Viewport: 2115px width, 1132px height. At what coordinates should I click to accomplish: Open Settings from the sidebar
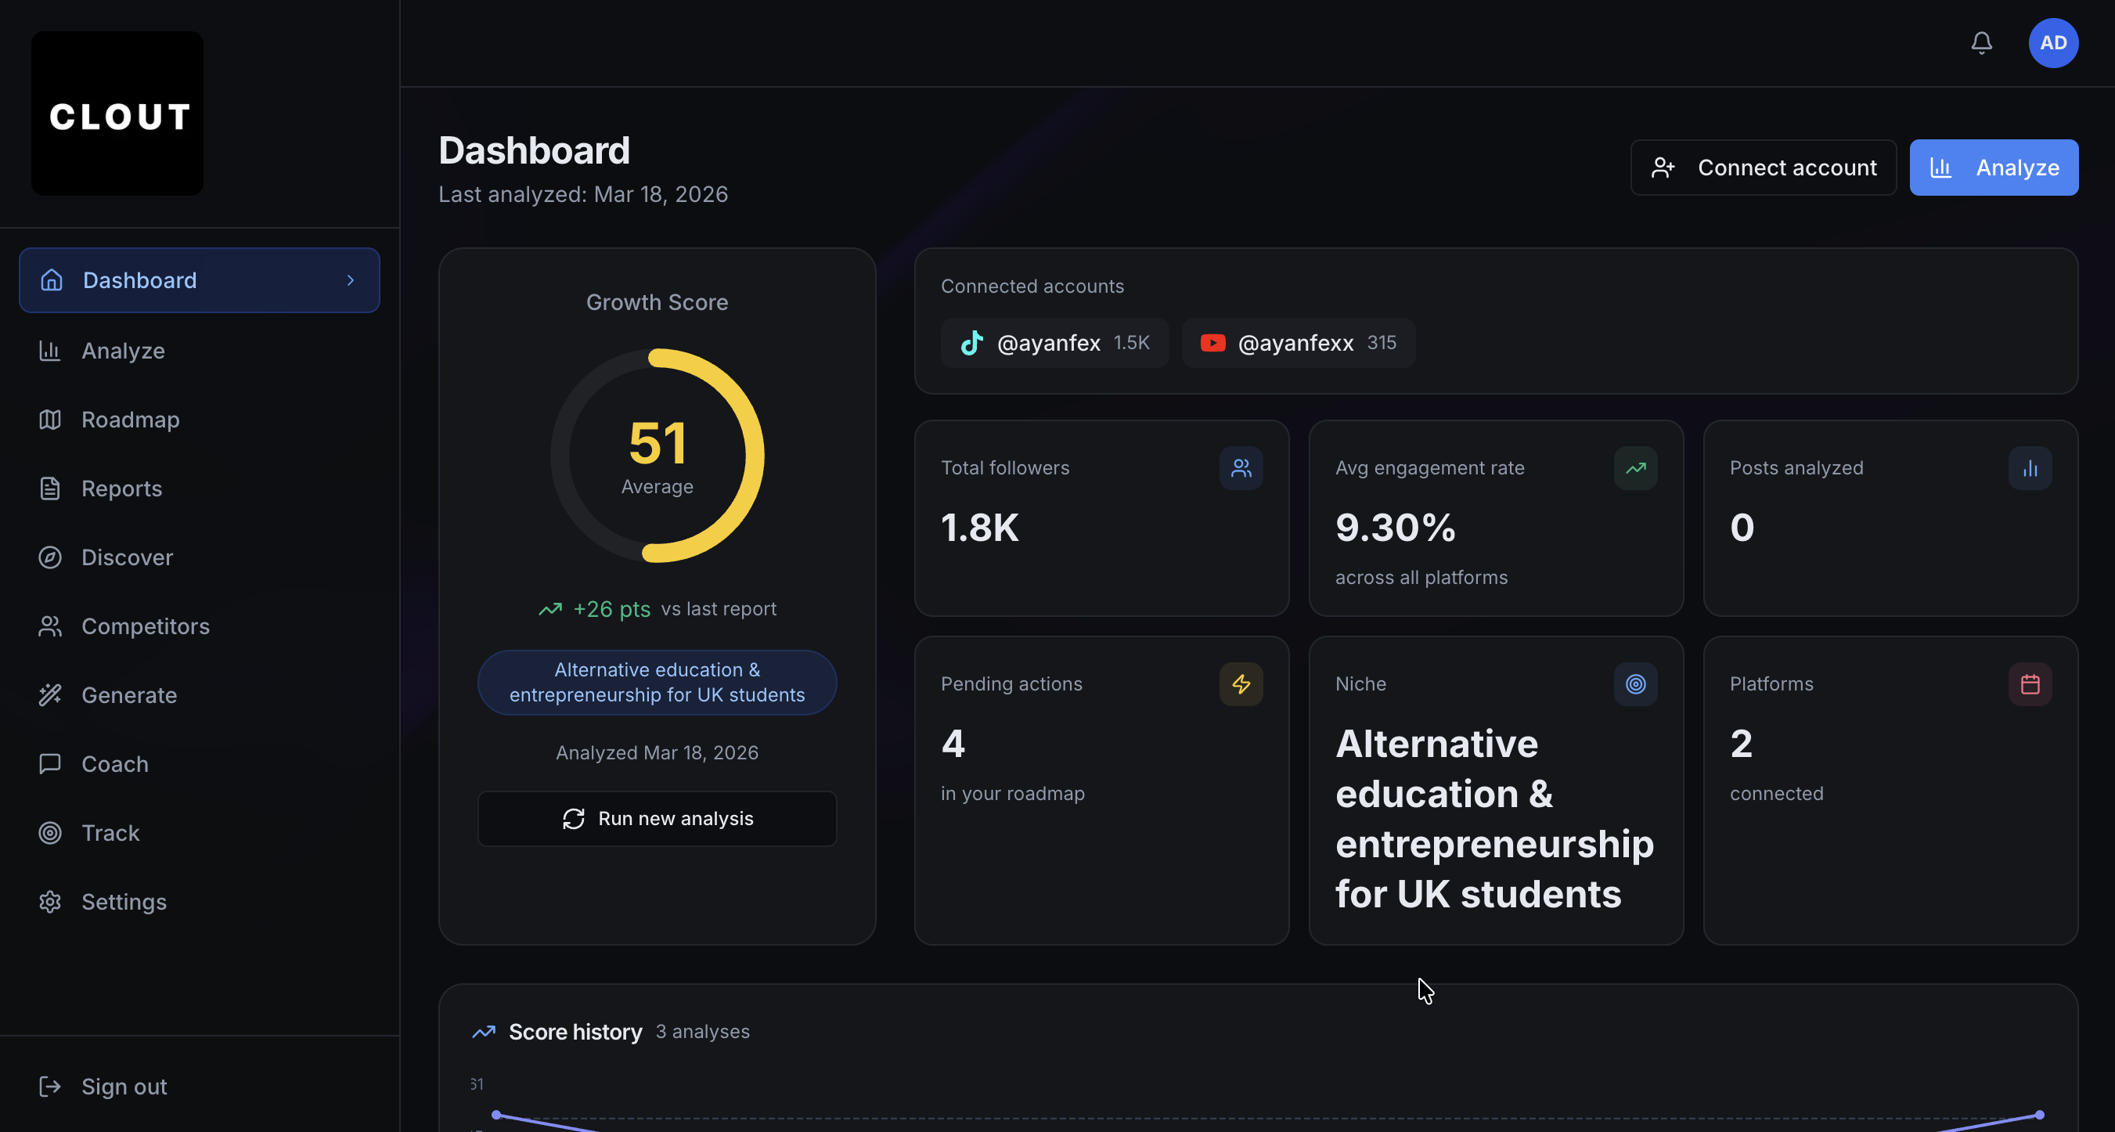(x=123, y=902)
